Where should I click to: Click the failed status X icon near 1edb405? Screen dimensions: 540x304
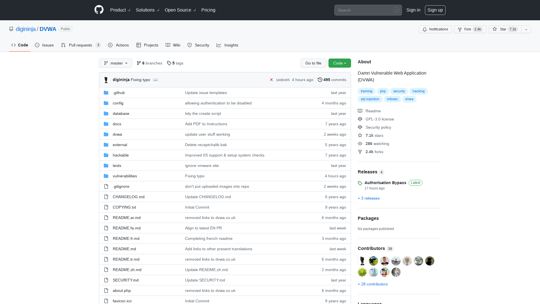click(271, 80)
